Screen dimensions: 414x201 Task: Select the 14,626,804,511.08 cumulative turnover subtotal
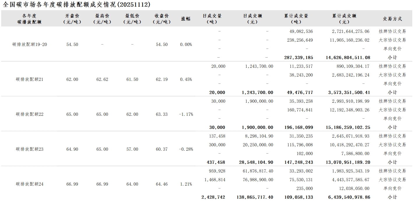coord(348,58)
